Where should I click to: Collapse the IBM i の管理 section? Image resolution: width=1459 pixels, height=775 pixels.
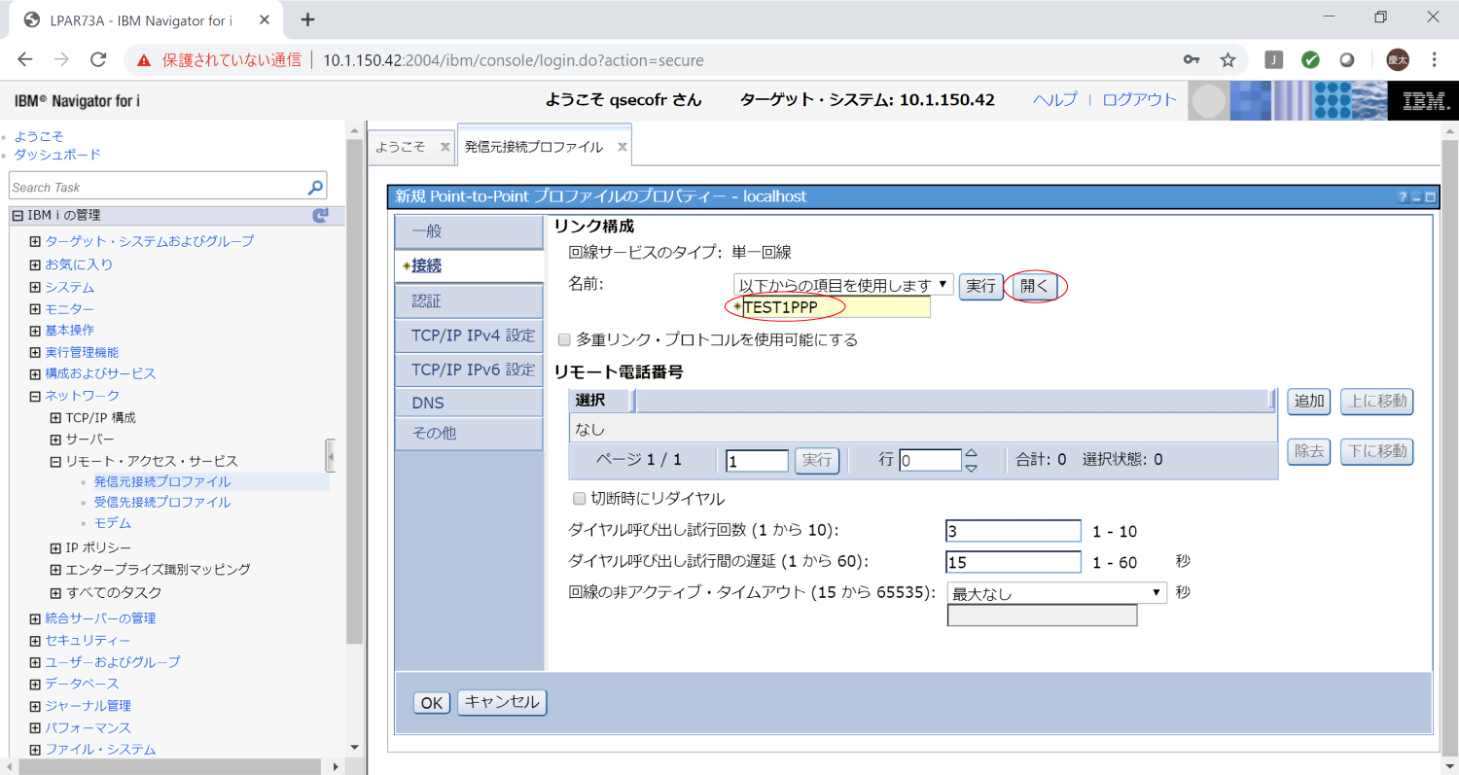coord(18,215)
